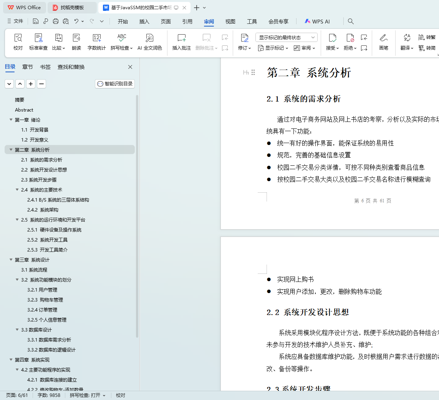Click the save document icon

[x=36, y=21]
